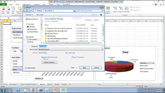Click the From Text ribbon icon
165x93 pixels.
point(13,10)
